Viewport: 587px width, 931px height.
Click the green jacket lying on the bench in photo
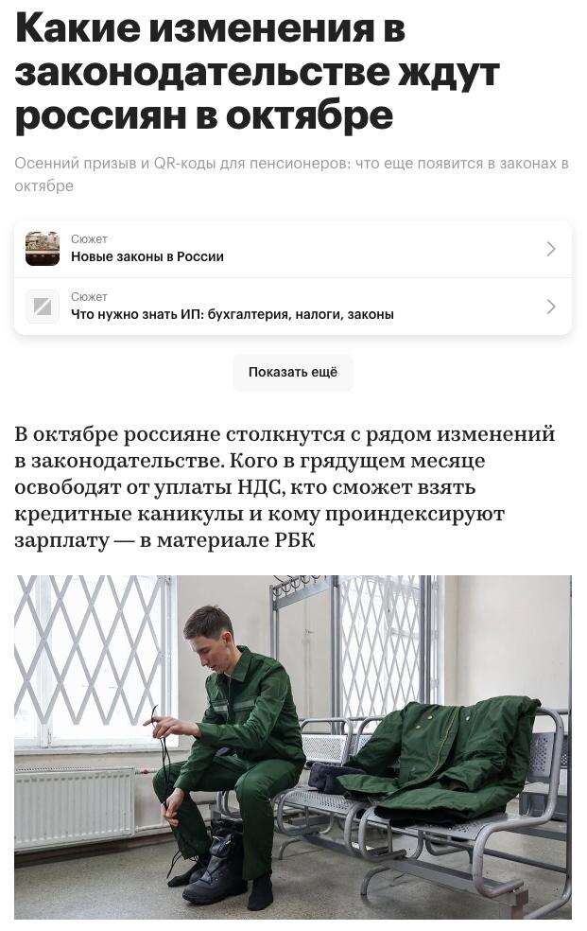(x=441, y=759)
